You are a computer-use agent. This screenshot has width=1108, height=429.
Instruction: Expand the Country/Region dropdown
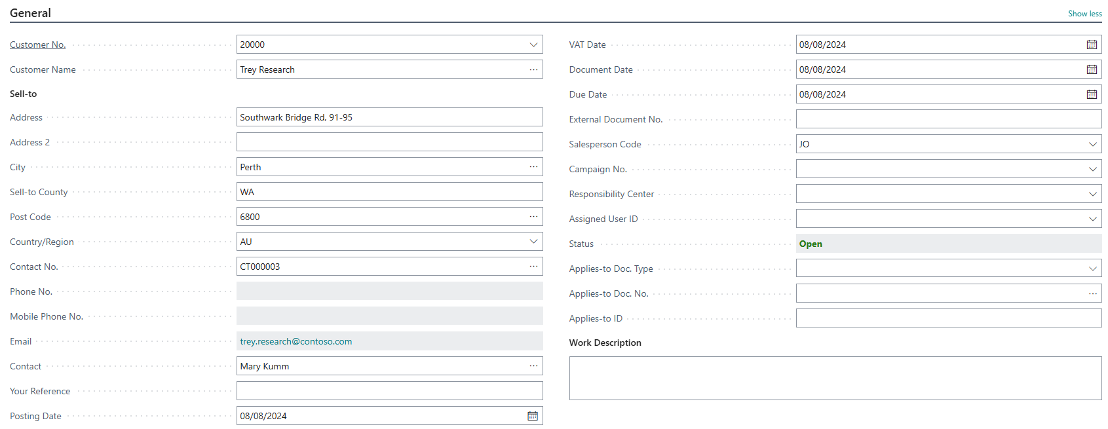pos(533,242)
